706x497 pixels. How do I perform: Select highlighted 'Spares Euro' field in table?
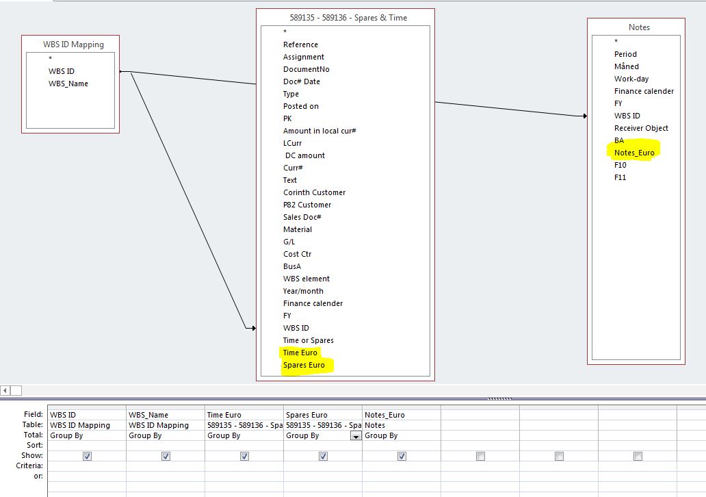304,365
